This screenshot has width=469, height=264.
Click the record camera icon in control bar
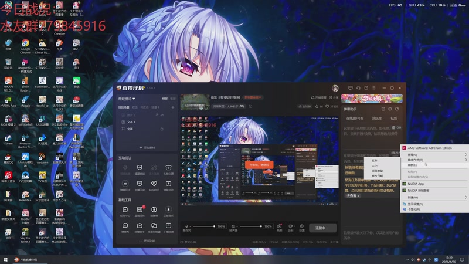[x=290, y=226]
